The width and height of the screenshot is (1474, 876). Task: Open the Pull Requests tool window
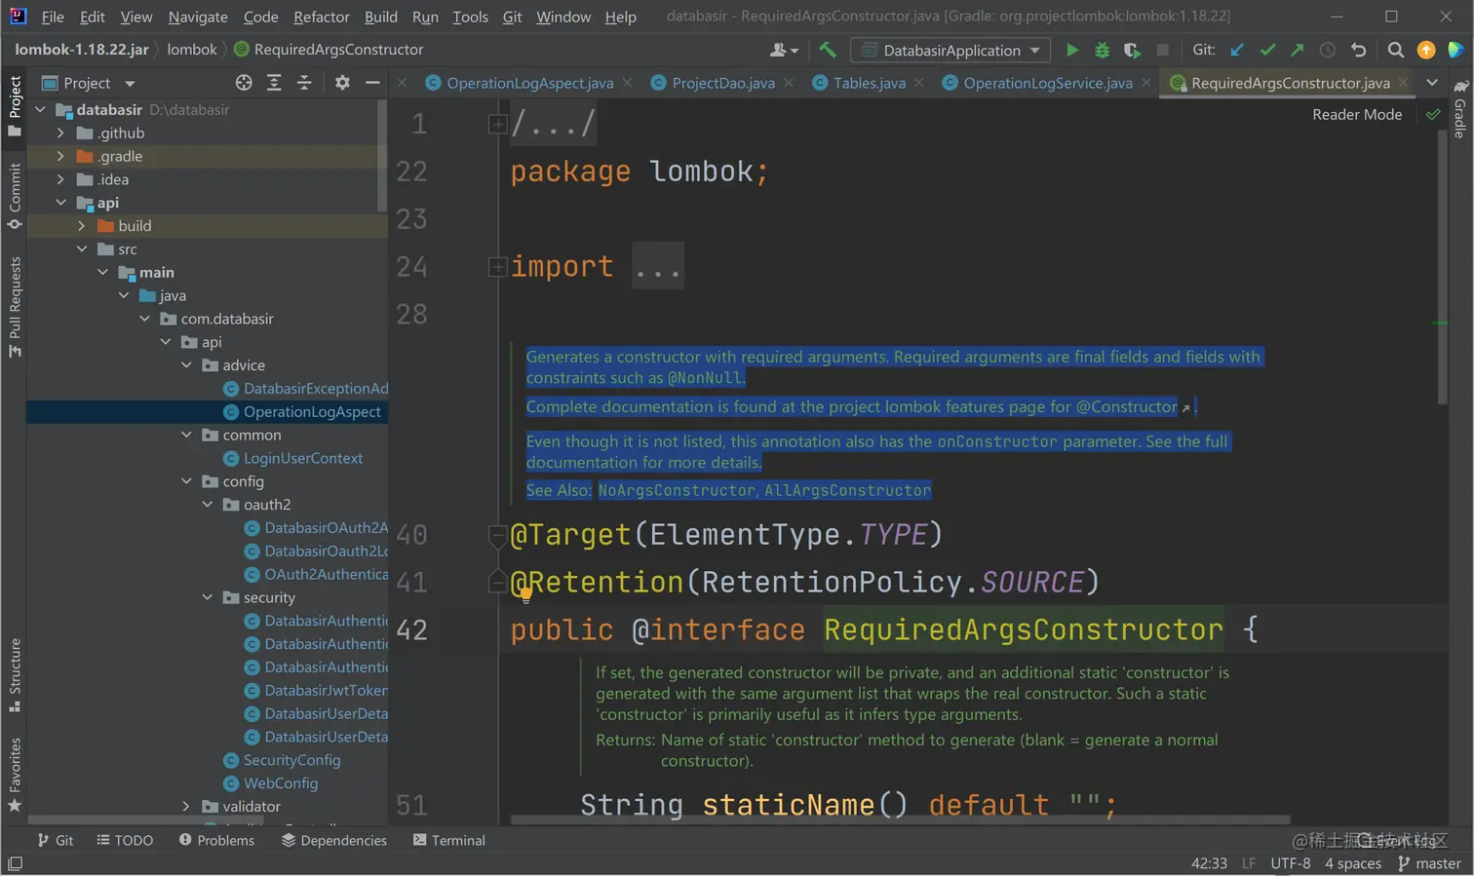pos(15,307)
